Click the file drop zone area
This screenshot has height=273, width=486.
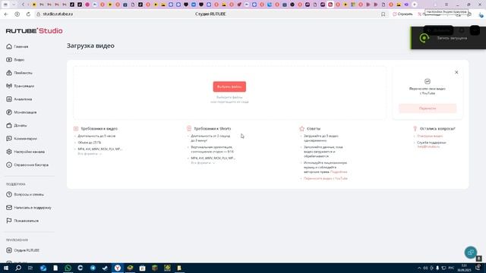click(x=229, y=93)
